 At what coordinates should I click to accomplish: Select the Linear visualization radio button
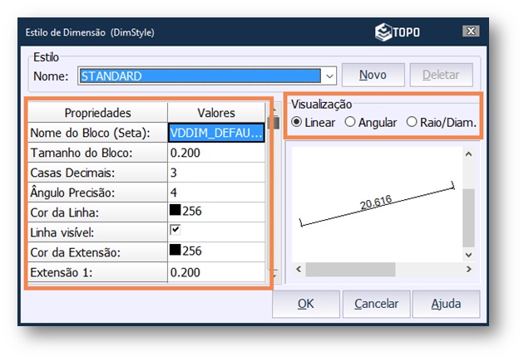[x=297, y=122]
